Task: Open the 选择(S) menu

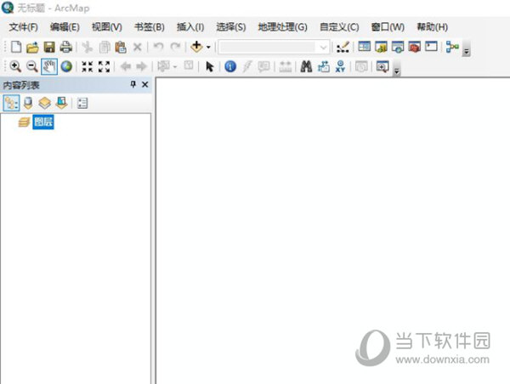Action: click(x=231, y=27)
